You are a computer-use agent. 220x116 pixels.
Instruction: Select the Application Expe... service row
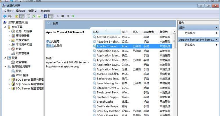pyautogui.click(x=132, y=51)
